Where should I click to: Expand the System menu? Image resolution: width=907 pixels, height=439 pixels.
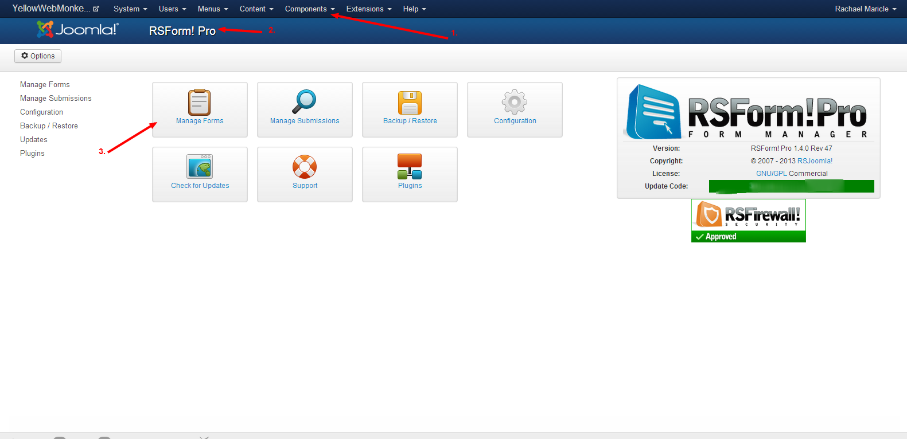(130, 9)
